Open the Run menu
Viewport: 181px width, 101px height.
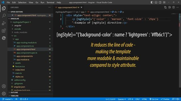(x=42, y=3)
